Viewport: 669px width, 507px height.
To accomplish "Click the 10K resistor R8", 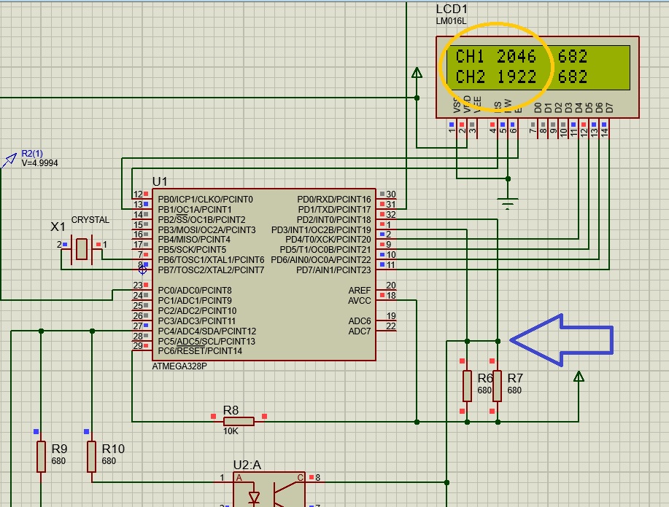I will [x=239, y=421].
